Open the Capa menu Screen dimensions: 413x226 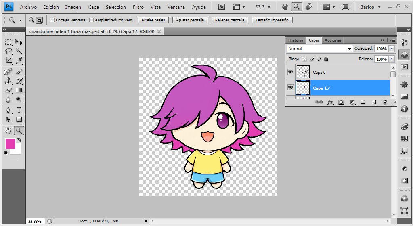point(94,7)
